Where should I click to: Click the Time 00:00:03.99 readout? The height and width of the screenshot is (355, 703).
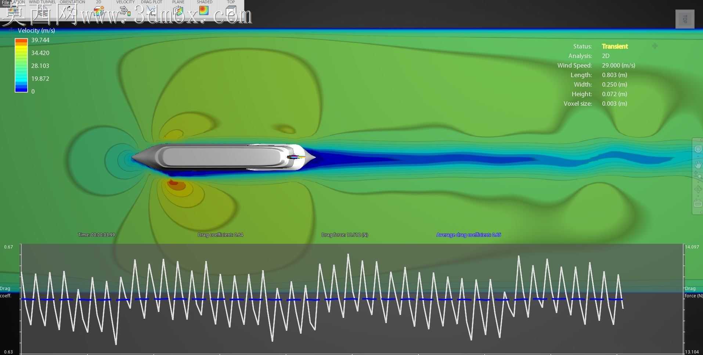[96, 235]
